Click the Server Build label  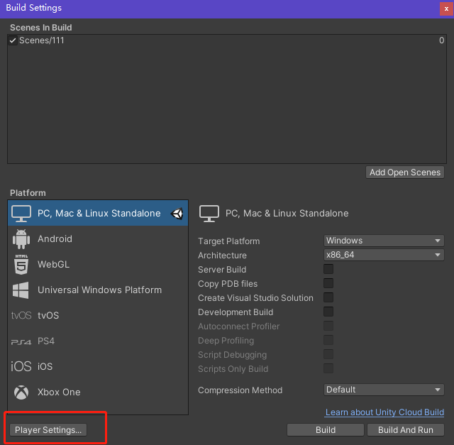[x=222, y=270]
